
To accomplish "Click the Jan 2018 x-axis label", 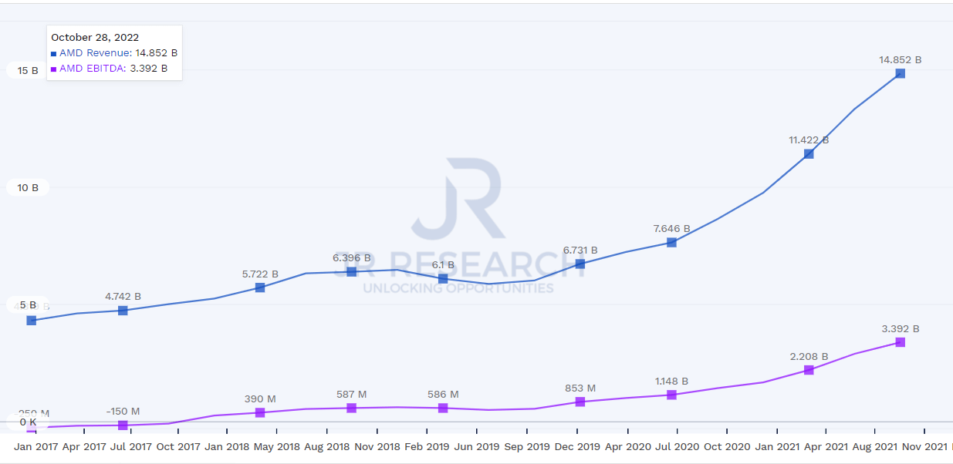I will coord(228,446).
